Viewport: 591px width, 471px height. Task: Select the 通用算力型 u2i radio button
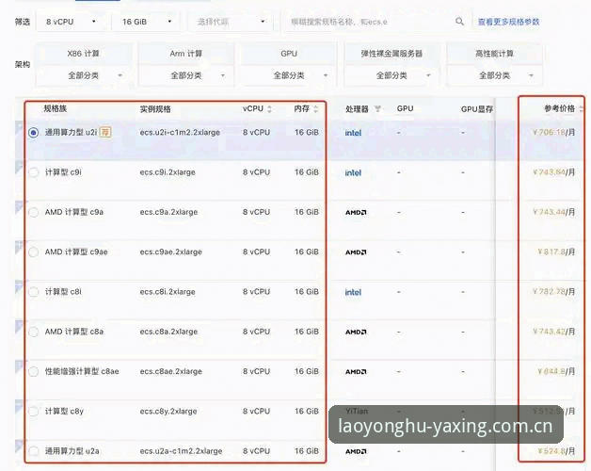(x=34, y=133)
